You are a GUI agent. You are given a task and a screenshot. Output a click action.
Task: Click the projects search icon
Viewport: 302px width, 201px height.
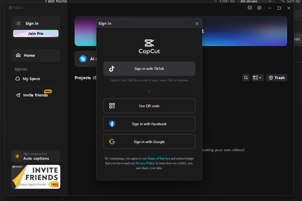(x=246, y=78)
